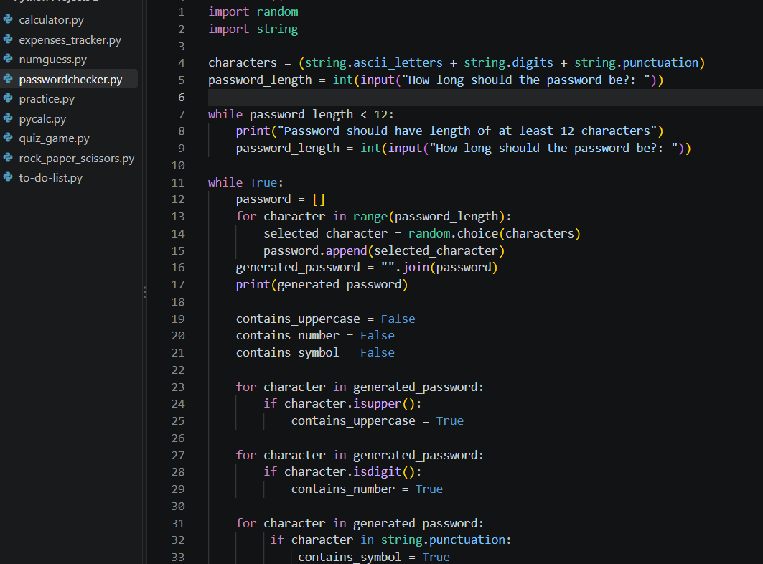Viewport: 763px width, 564px height.
Task: Click 'while password_length < 12:' statement
Action: pos(301,114)
